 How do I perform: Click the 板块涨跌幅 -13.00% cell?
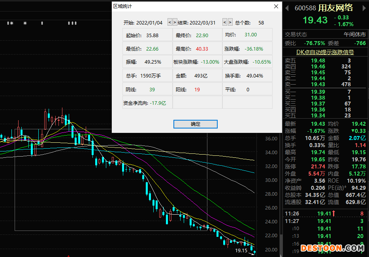pos(198,62)
